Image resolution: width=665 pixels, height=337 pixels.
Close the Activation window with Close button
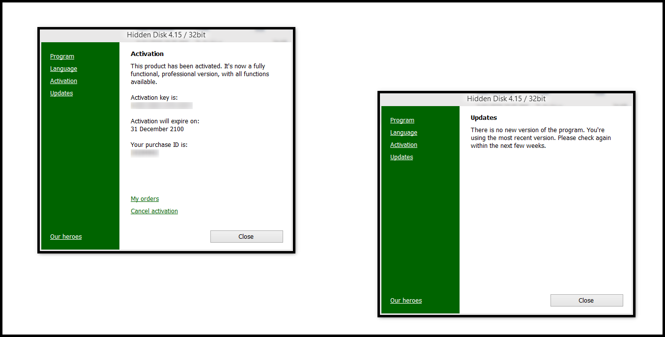click(x=247, y=236)
